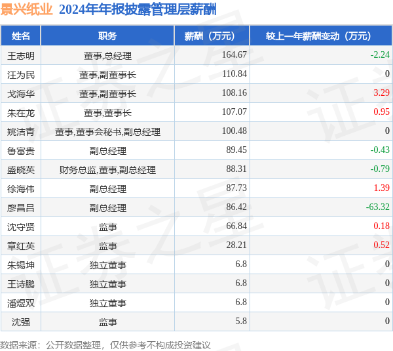Click the title 景兴纸业

click(26, 10)
